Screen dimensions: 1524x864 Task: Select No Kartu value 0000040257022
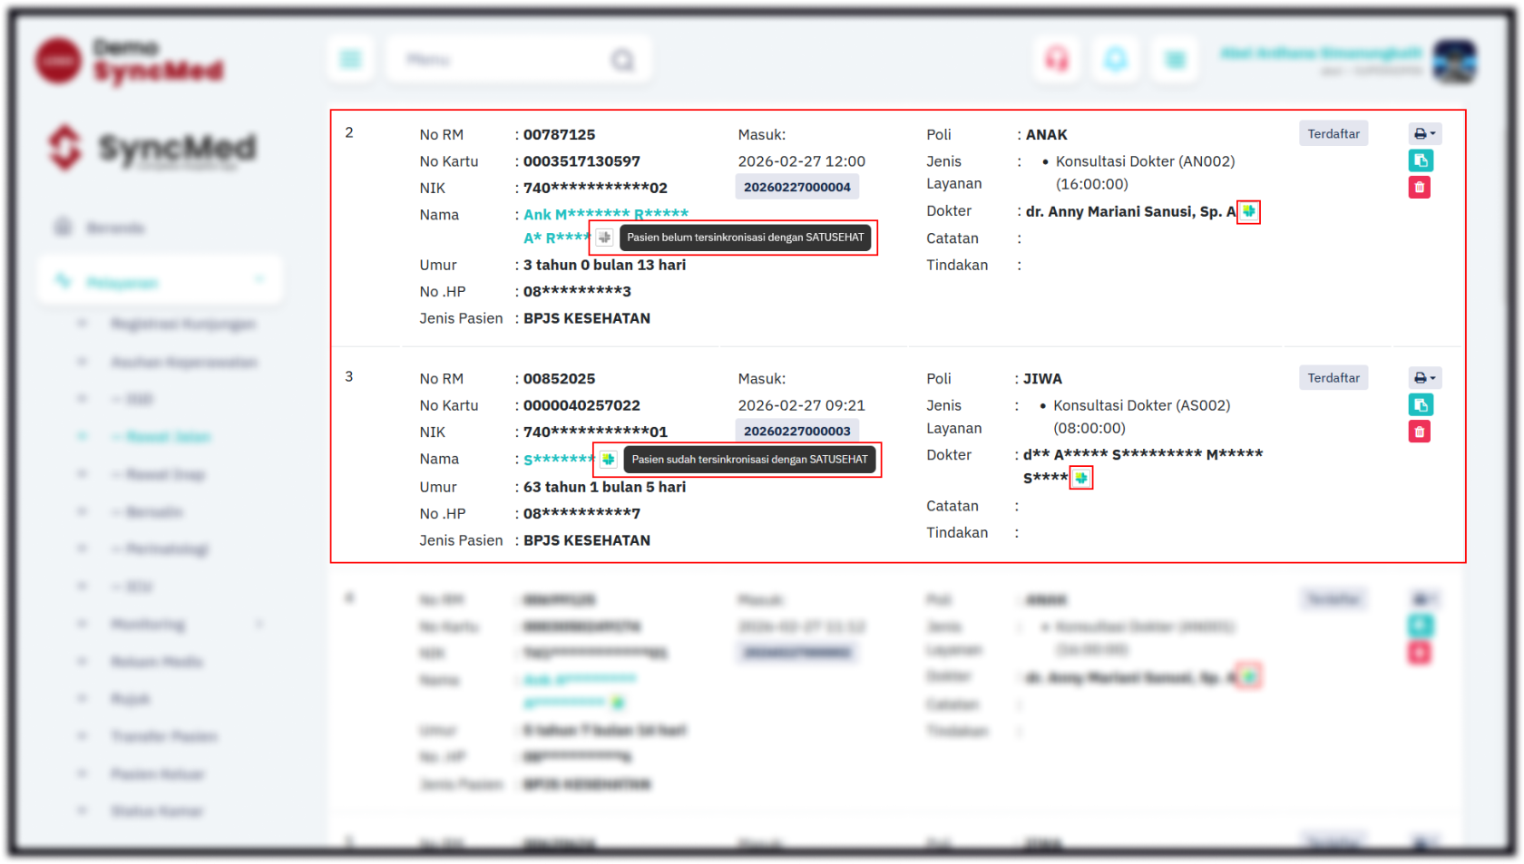pos(581,405)
